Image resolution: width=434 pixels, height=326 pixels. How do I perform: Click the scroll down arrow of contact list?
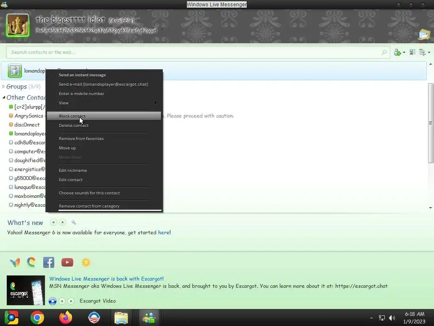click(x=431, y=208)
